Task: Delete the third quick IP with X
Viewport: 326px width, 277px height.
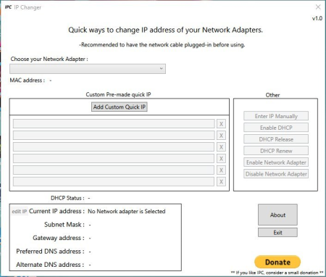Action: coord(221,147)
